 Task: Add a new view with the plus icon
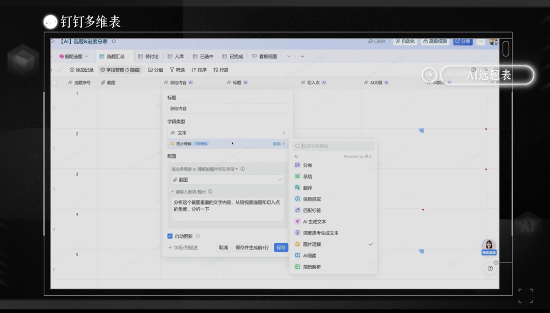coord(302,56)
